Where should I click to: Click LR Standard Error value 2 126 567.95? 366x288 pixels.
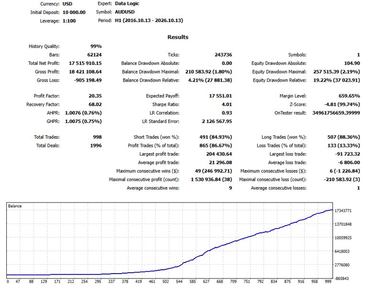[x=217, y=121]
